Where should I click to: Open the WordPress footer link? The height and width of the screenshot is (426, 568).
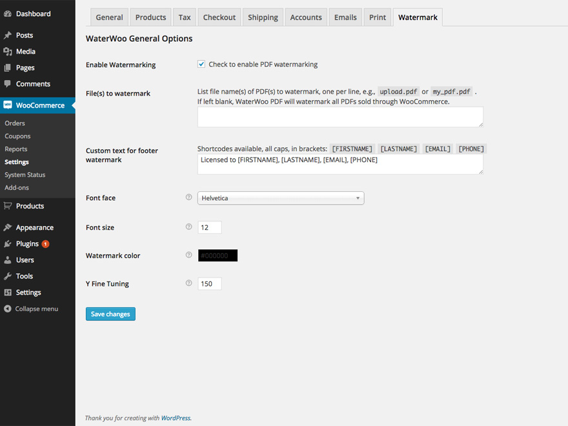(176, 418)
